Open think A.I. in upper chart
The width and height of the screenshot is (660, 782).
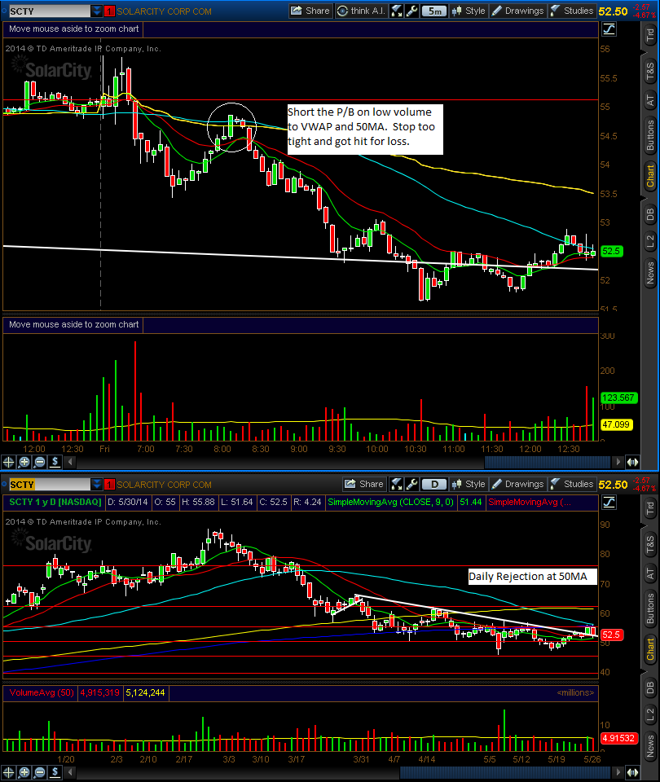[361, 11]
